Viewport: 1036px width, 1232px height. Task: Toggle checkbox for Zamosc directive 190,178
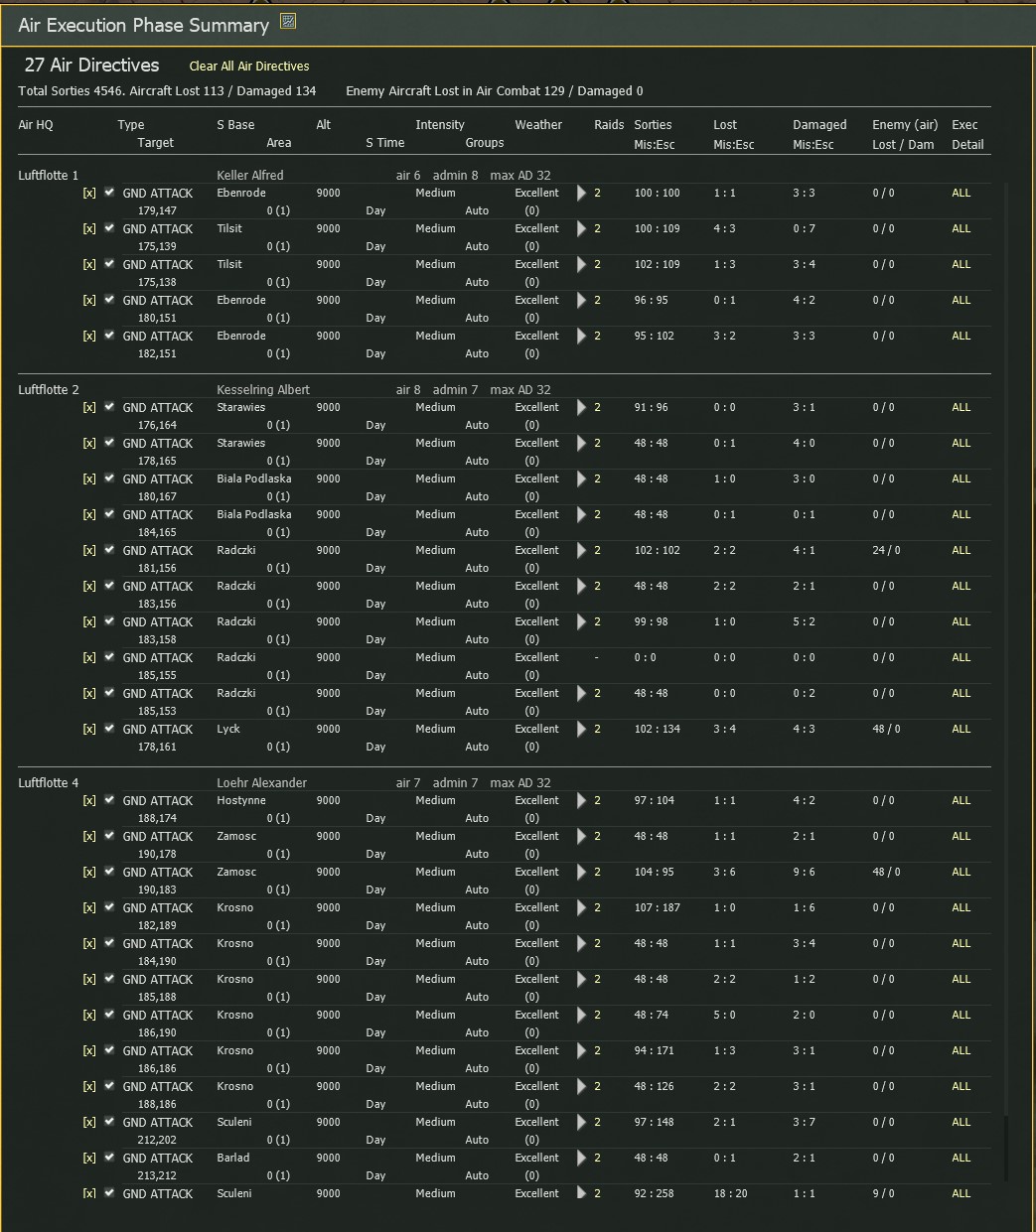109,835
